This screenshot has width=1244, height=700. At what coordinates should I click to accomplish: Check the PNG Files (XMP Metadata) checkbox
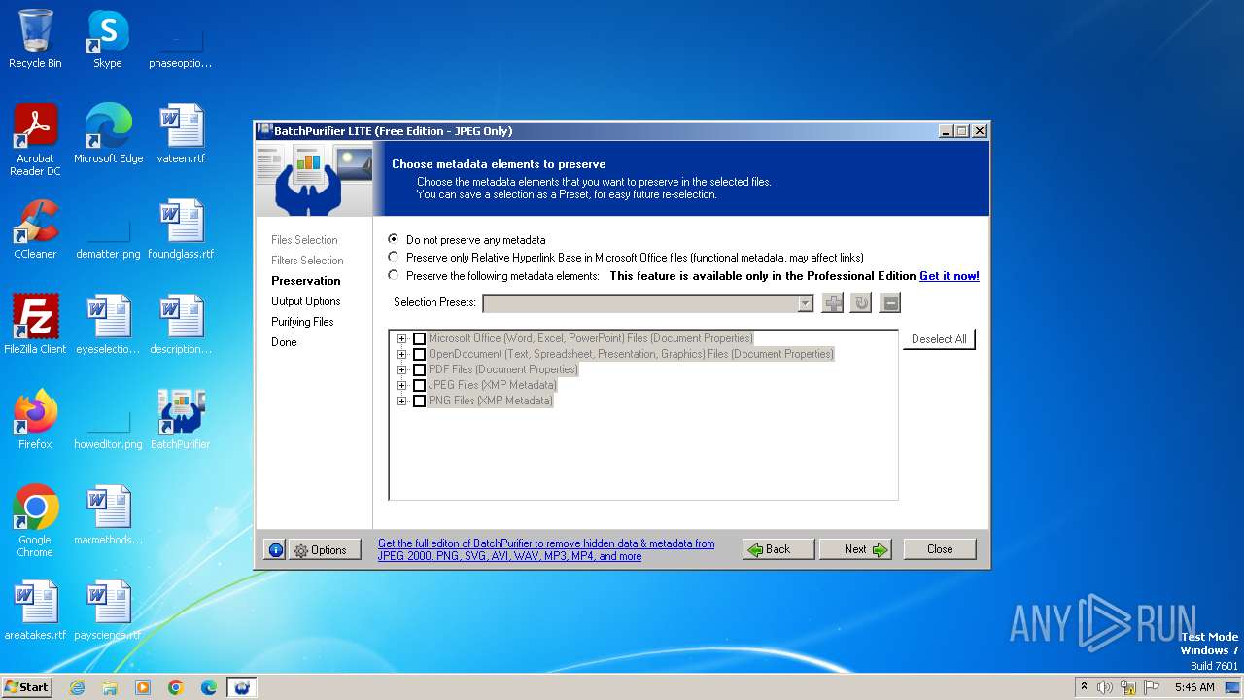(420, 401)
